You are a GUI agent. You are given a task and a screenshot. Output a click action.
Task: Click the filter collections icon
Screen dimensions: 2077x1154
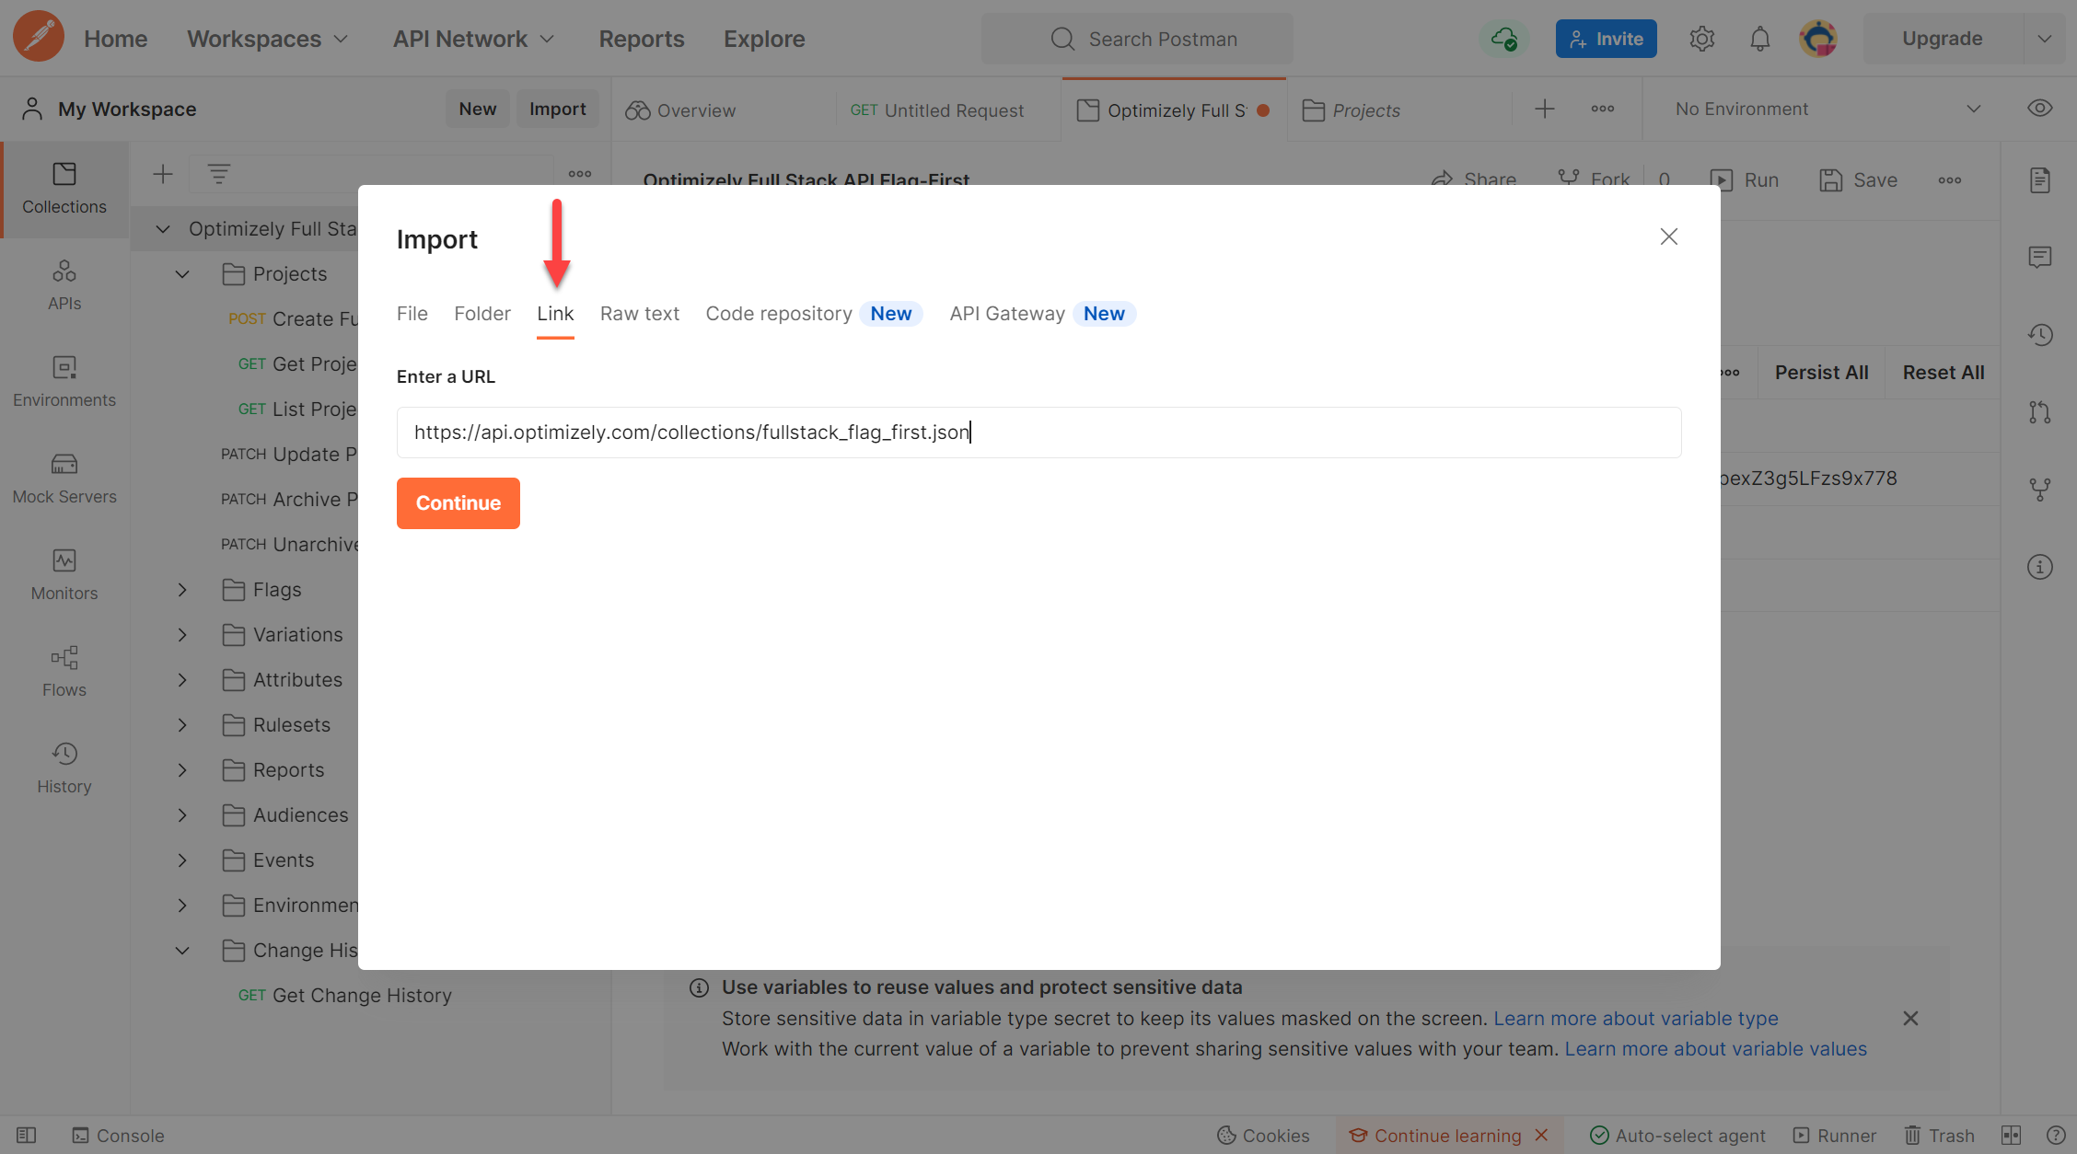coord(218,174)
